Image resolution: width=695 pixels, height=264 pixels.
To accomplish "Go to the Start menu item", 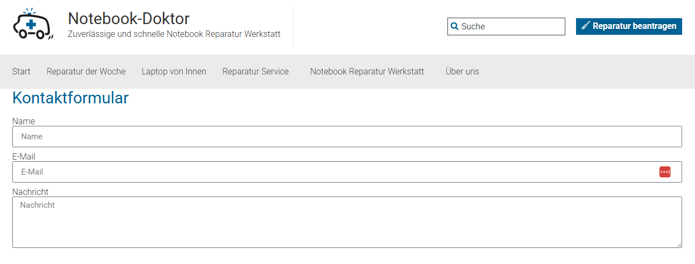I will click(x=21, y=72).
